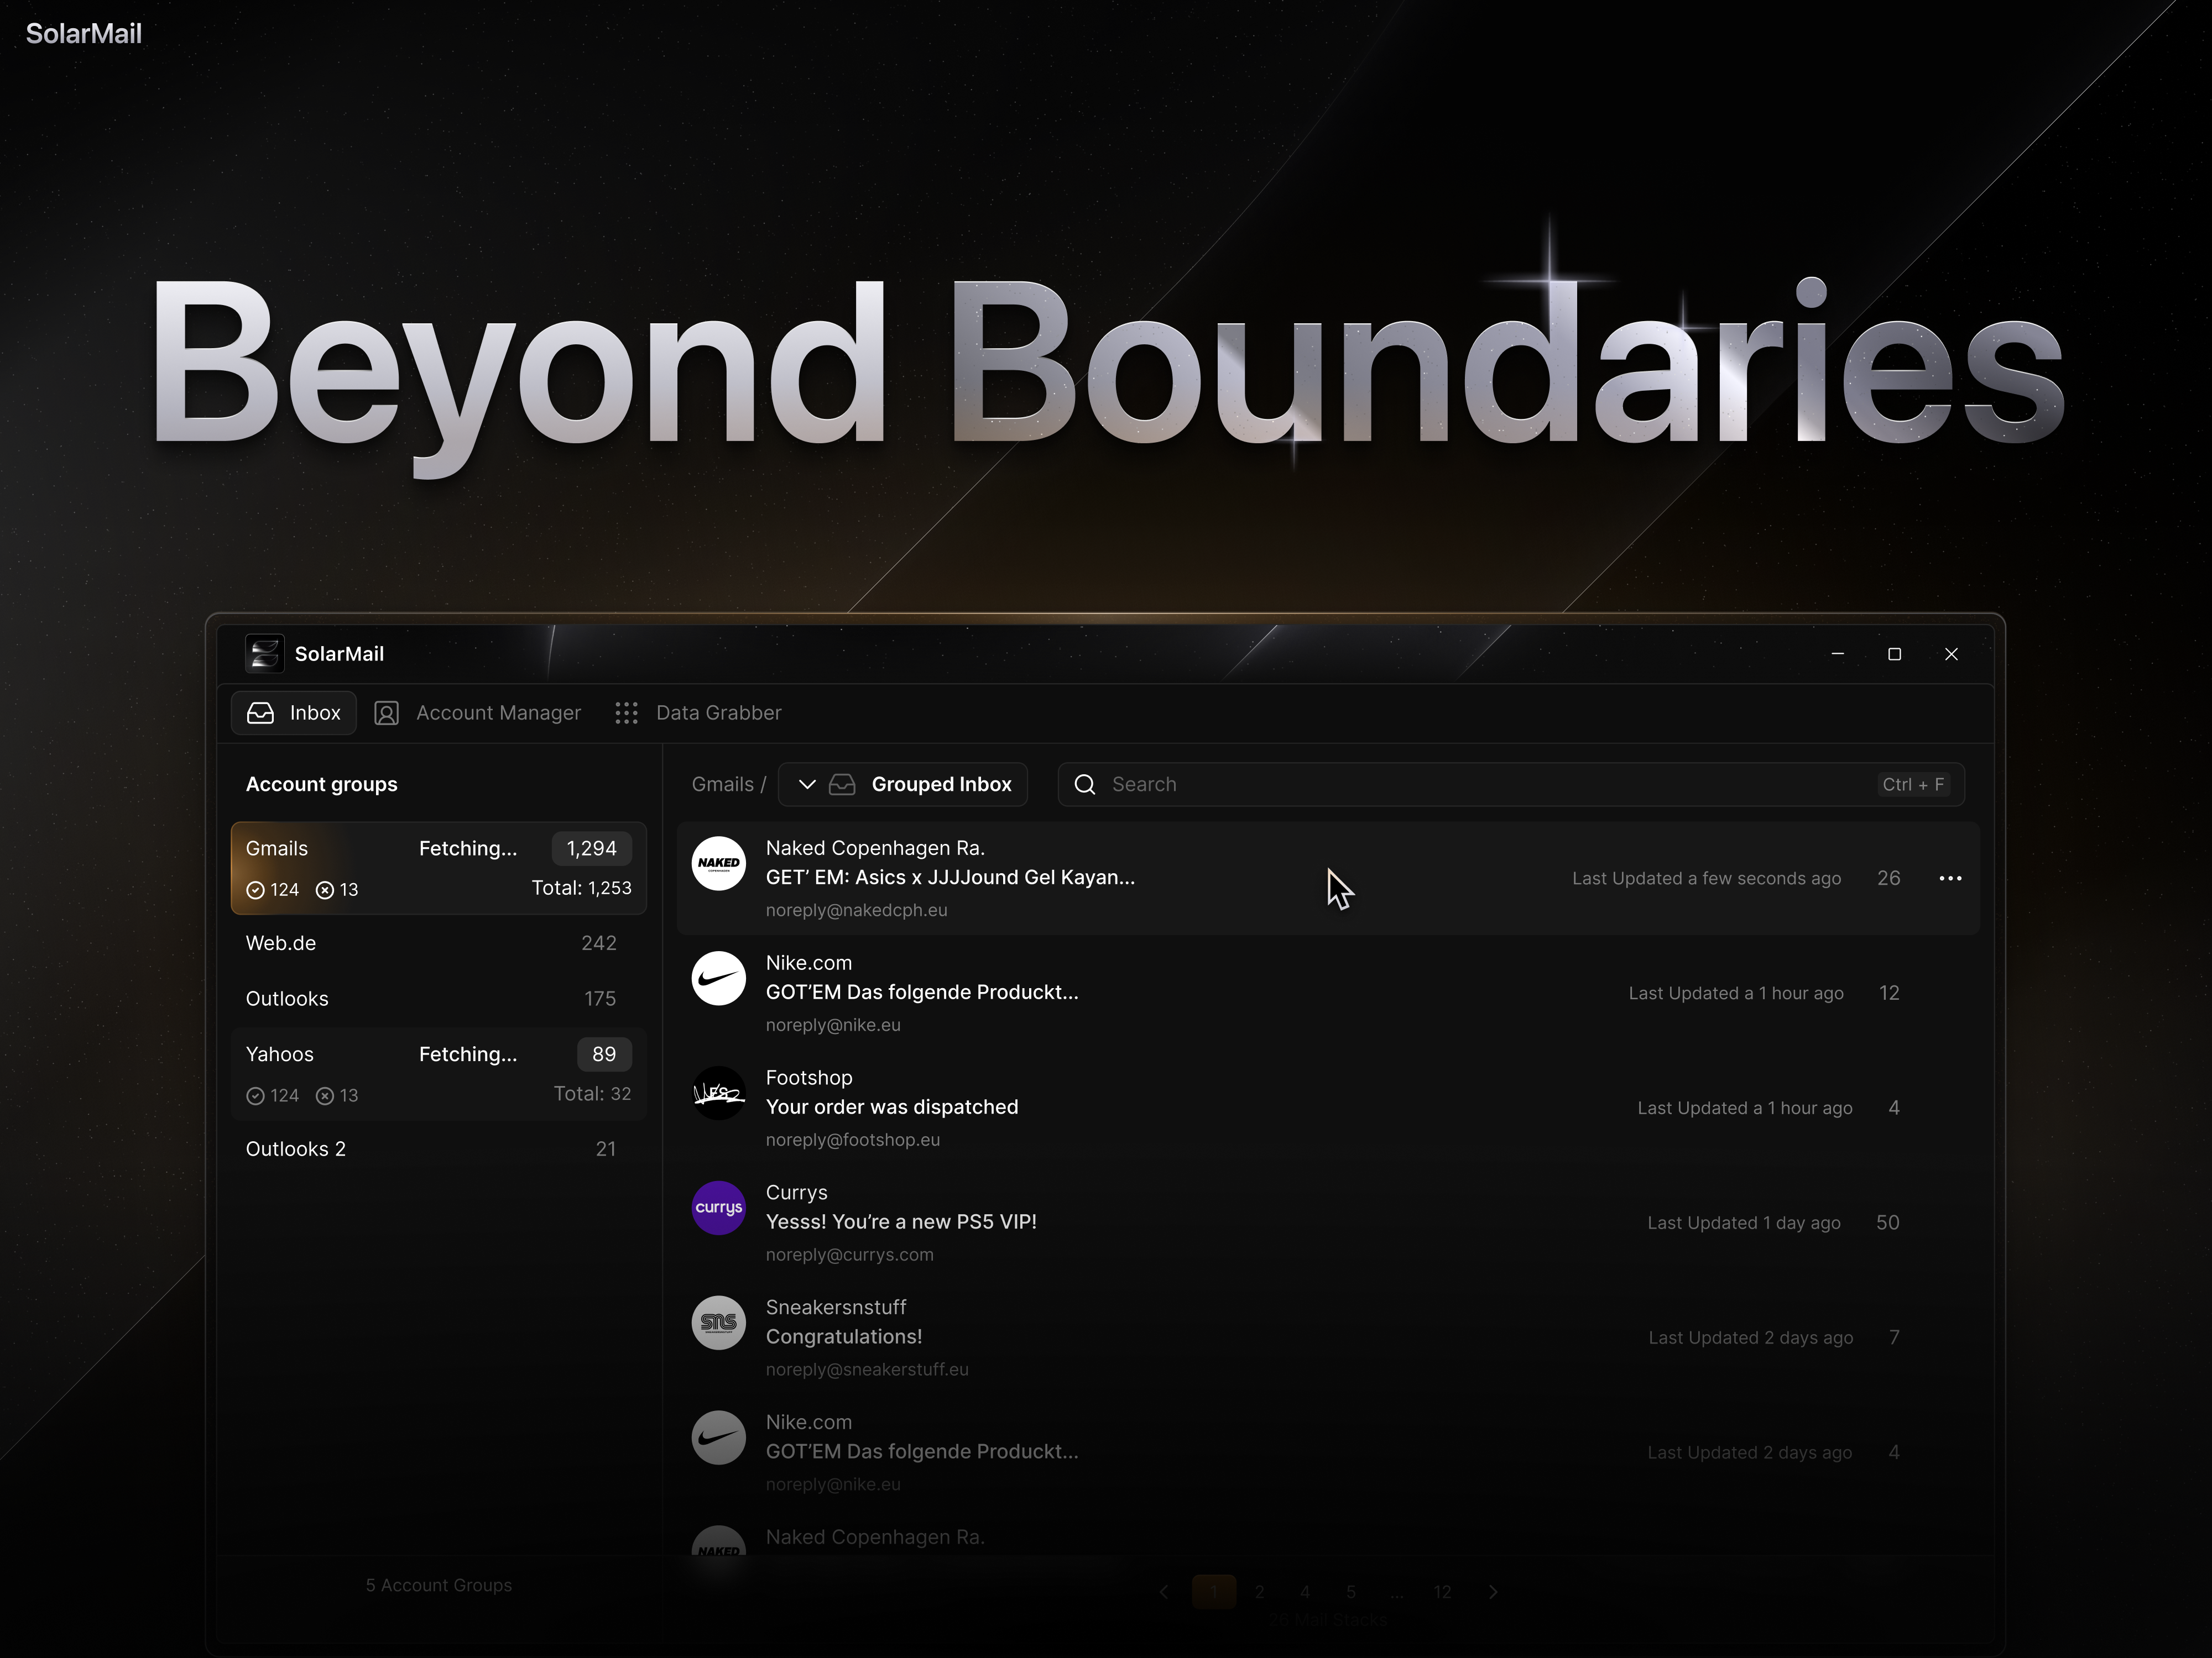Expand the Grouped Inbox chevron dropdown
2212x1658 pixels.
tap(806, 785)
